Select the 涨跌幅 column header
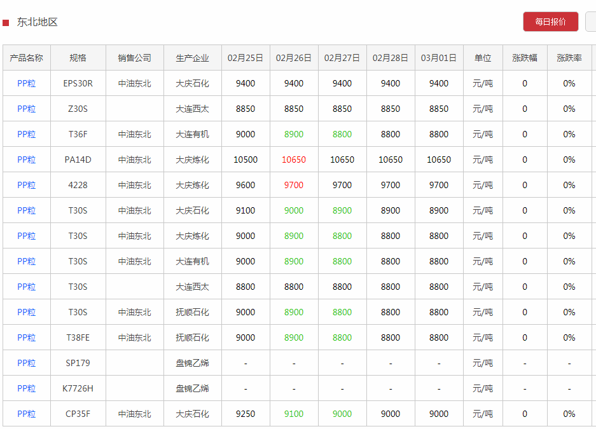 [x=525, y=58]
